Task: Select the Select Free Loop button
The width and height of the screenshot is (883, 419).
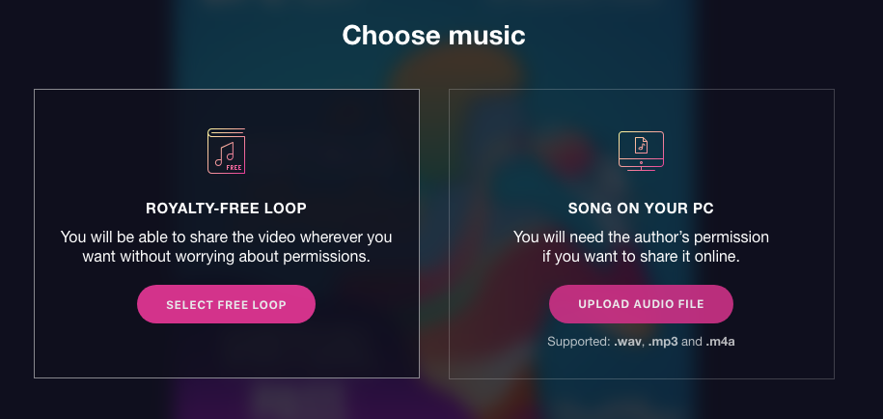Action: (226, 304)
